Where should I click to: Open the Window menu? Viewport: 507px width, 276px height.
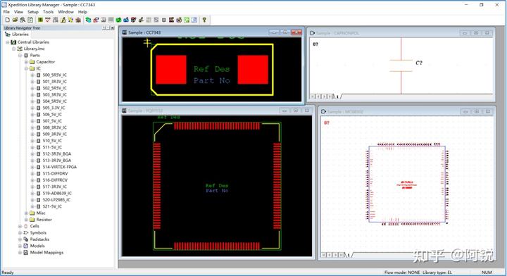(65, 12)
